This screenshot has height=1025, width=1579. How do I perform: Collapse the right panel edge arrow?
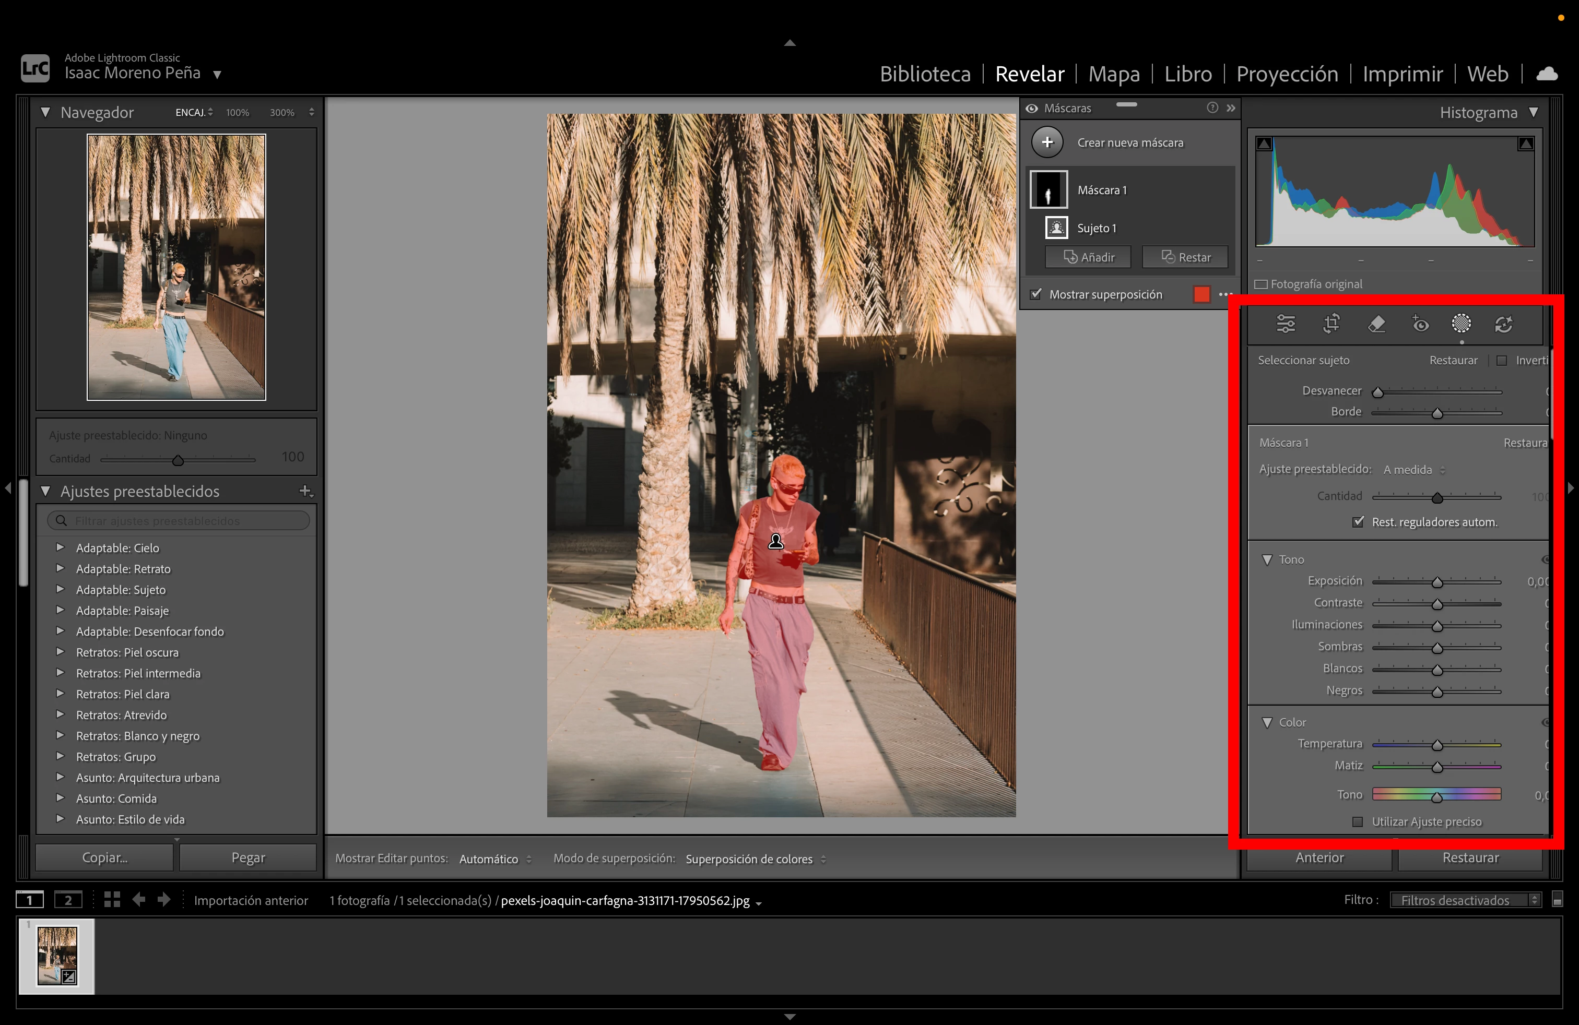1570,488
